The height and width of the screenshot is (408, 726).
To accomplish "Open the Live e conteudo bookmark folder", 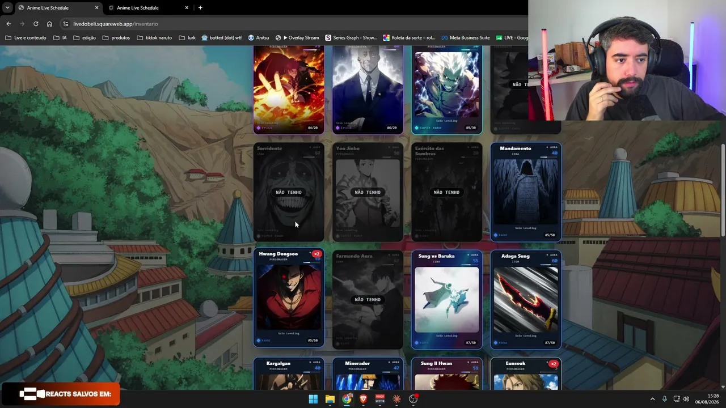I will pyautogui.click(x=26, y=38).
